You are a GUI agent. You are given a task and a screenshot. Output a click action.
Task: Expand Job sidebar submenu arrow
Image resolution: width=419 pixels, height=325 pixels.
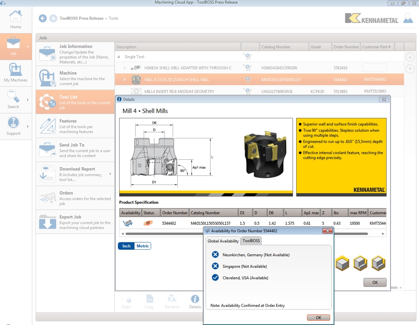click(x=28, y=47)
